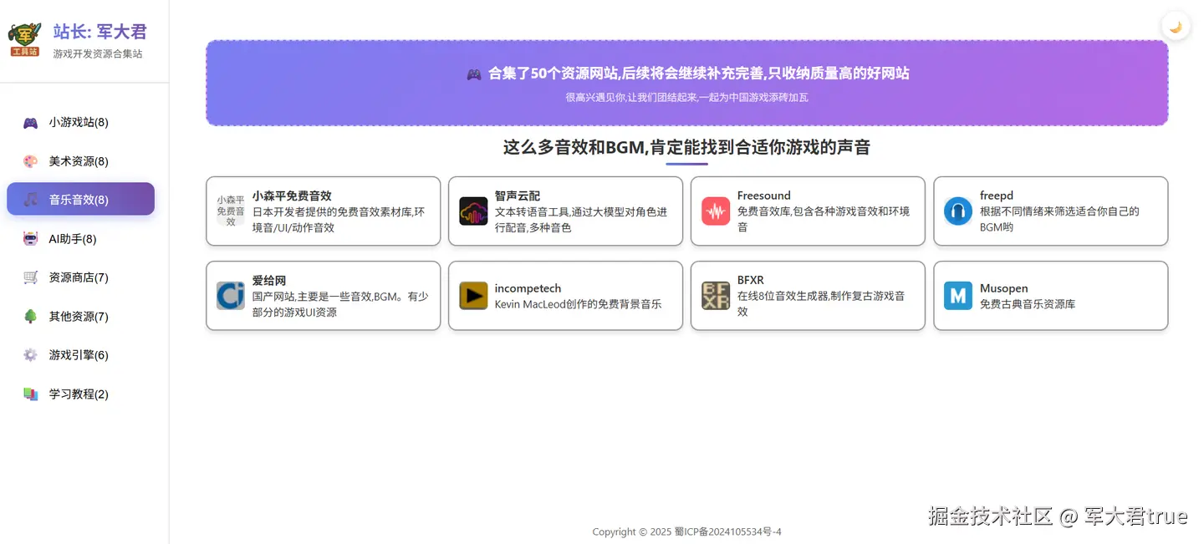Click the palette icon beside 美术资源
The height and width of the screenshot is (544, 1204).
(x=30, y=161)
